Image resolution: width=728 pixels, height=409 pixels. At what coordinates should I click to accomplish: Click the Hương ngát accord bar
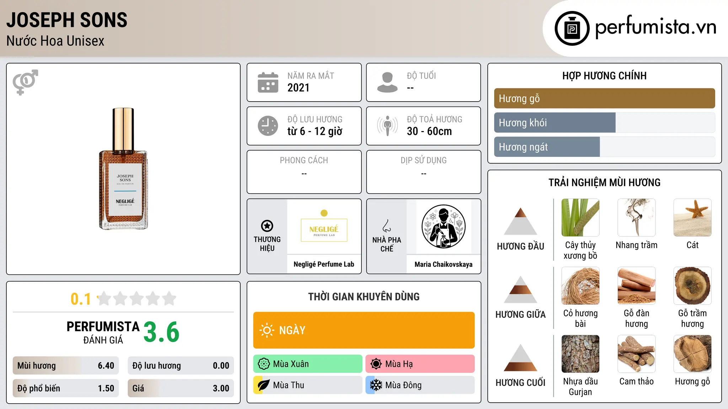pos(604,147)
